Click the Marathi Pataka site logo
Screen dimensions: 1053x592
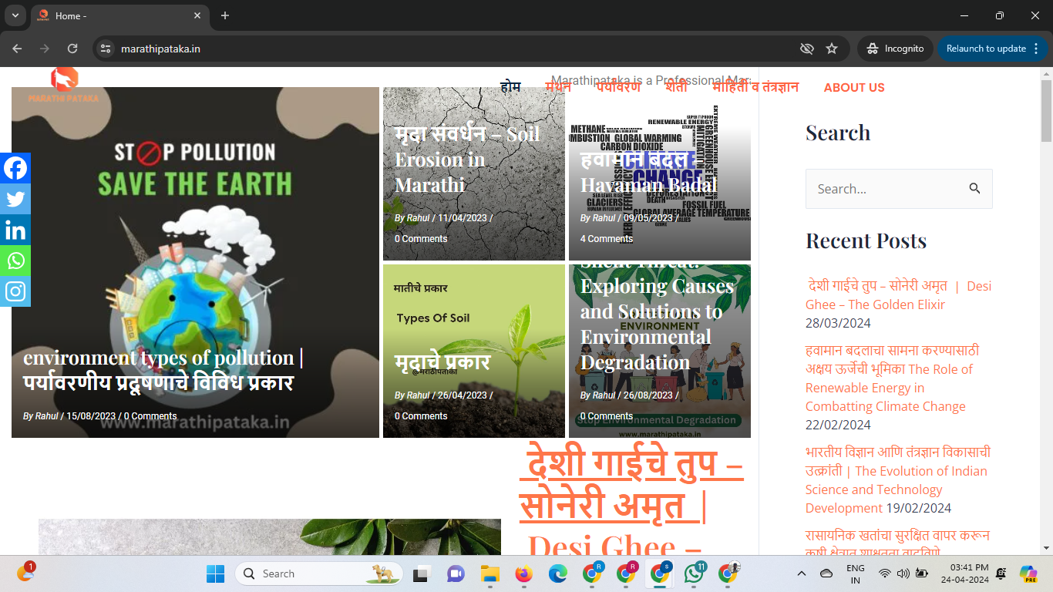[x=64, y=85]
